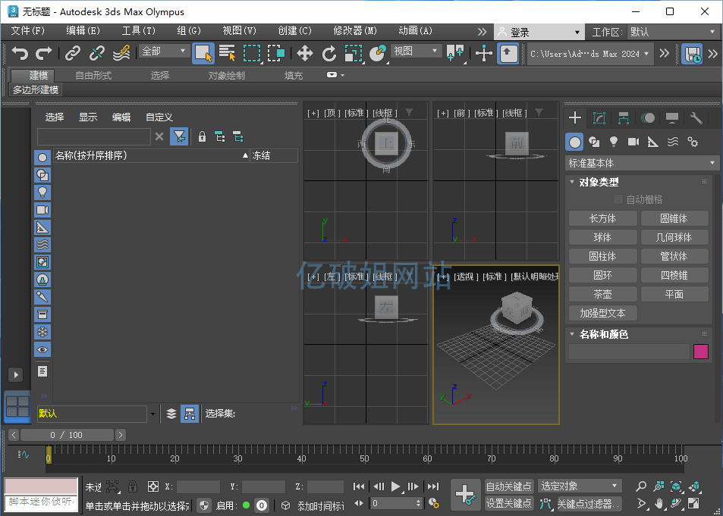The height and width of the screenshot is (516, 723).
Task: Open the Lights creation category bulb icon
Action: 612,141
